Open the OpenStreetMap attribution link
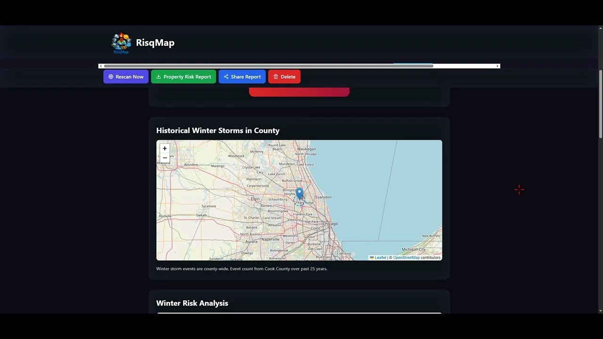 (x=406, y=258)
